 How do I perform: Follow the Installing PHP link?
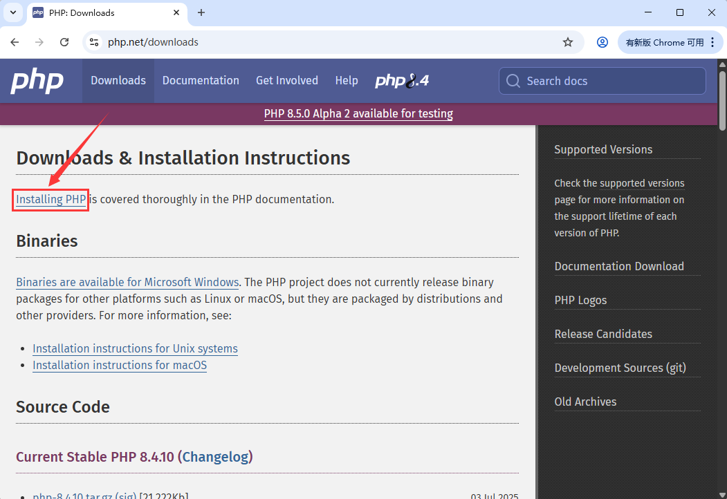(x=51, y=199)
